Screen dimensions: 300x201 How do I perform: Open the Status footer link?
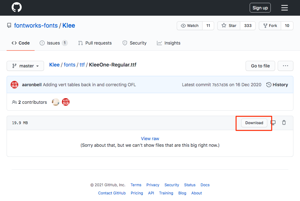pyautogui.click(x=190, y=185)
